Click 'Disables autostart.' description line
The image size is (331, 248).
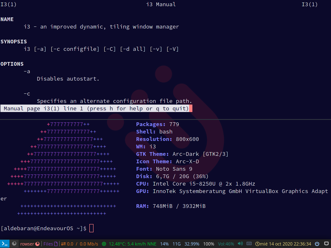coord(68,79)
